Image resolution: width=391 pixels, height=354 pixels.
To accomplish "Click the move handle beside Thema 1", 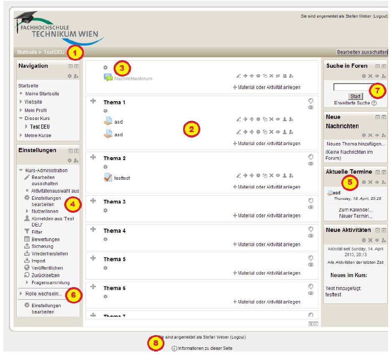I will [x=93, y=101].
